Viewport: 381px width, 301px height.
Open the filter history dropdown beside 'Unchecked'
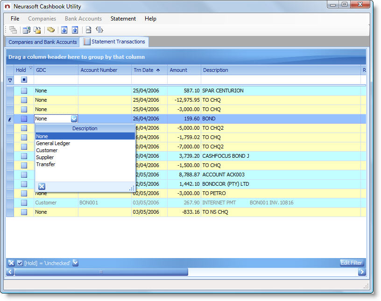pos(75,263)
